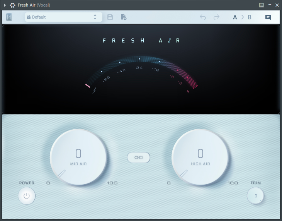Click the Trim knob
Screen dimensions: 282x221
point(256,196)
